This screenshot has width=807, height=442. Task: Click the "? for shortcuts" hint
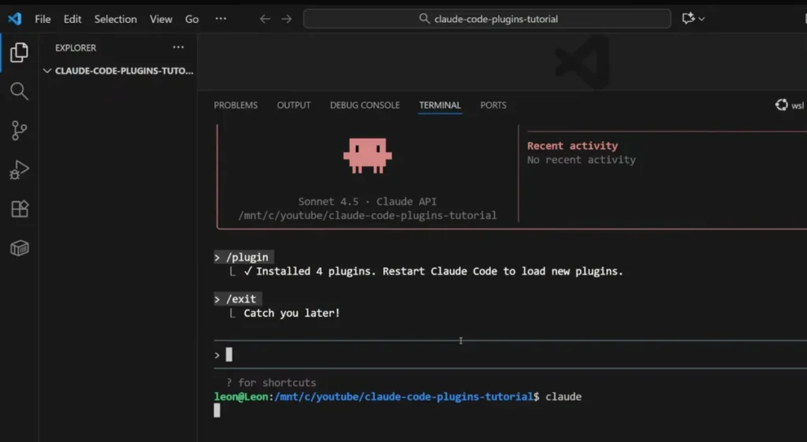pos(271,382)
